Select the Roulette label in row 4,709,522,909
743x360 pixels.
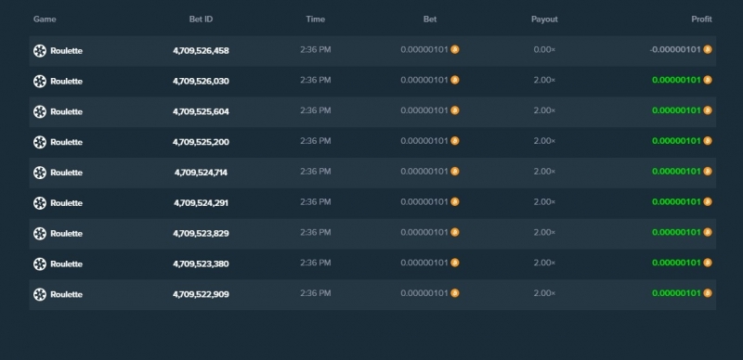pos(66,294)
